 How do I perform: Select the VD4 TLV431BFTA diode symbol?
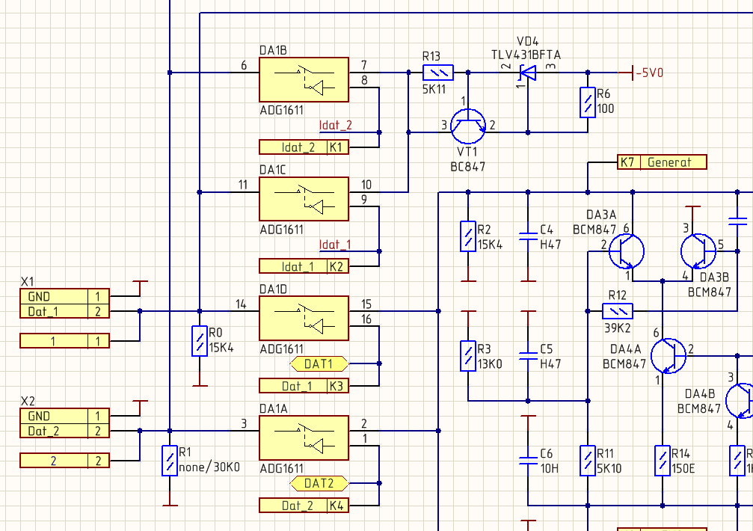pyautogui.click(x=528, y=73)
